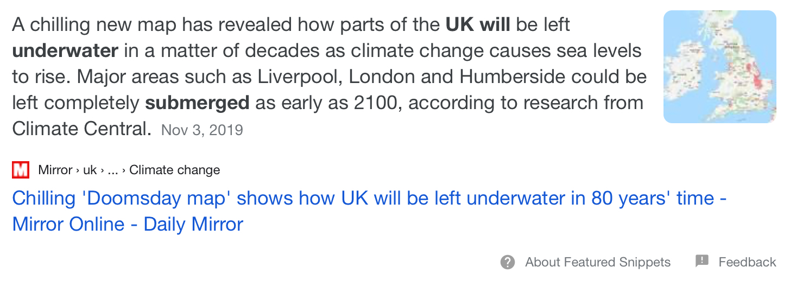Click the feedback exclamation speech-bubble icon

(x=702, y=262)
